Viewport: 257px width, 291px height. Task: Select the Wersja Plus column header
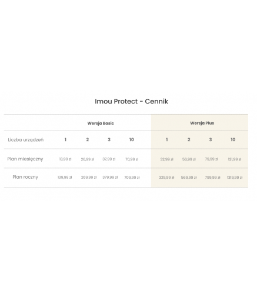(202, 123)
